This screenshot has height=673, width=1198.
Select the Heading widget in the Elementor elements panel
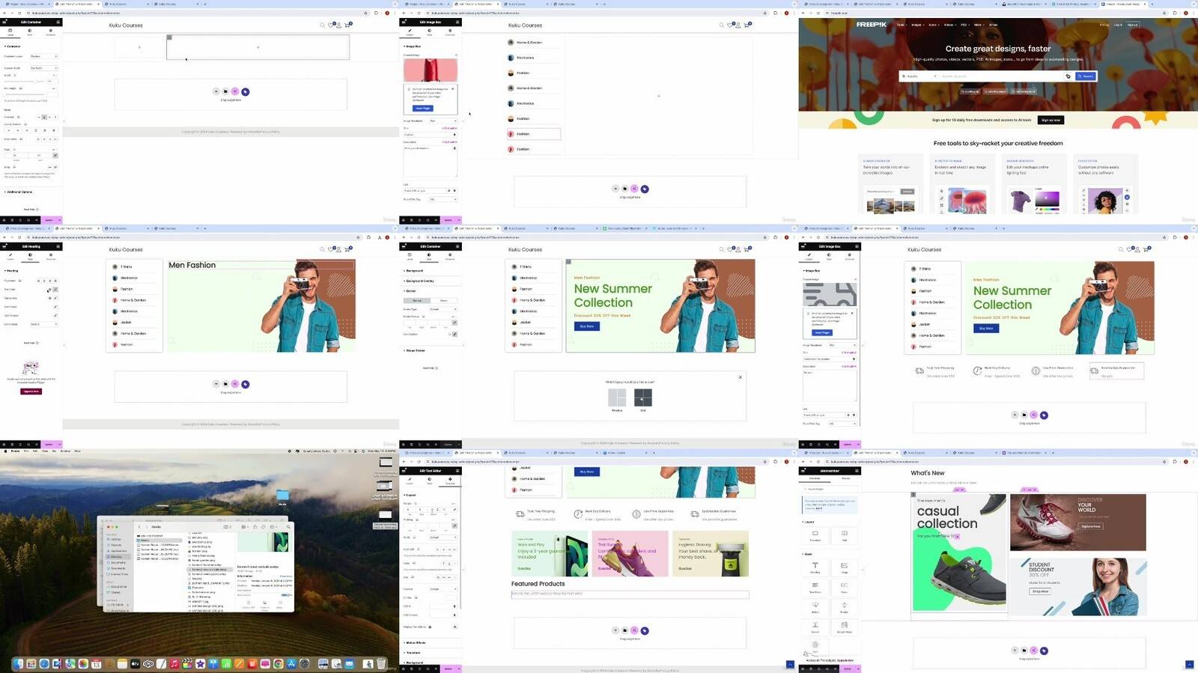(815, 567)
